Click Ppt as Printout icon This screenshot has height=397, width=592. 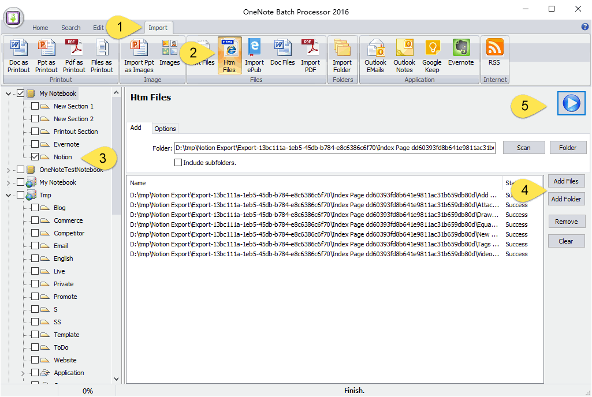click(x=46, y=56)
